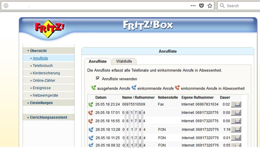
Task: Click the duration 1:19
Action: tap(227, 129)
